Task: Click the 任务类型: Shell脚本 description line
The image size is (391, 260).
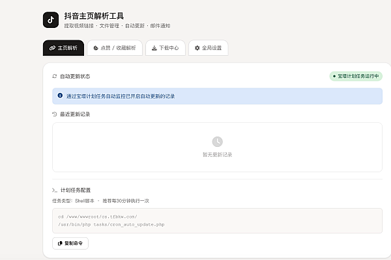Action: (100, 201)
